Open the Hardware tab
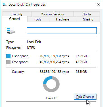This screenshot has width=103, height=107. coord(62,19)
